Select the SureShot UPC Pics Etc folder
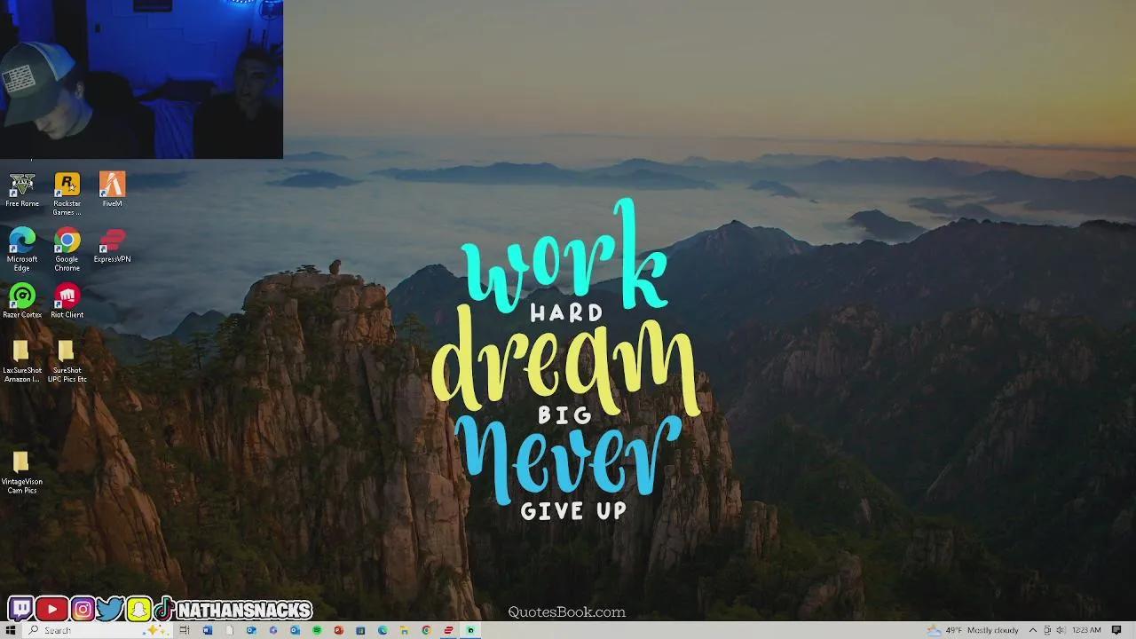This screenshot has width=1136, height=639. coord(67,362)
